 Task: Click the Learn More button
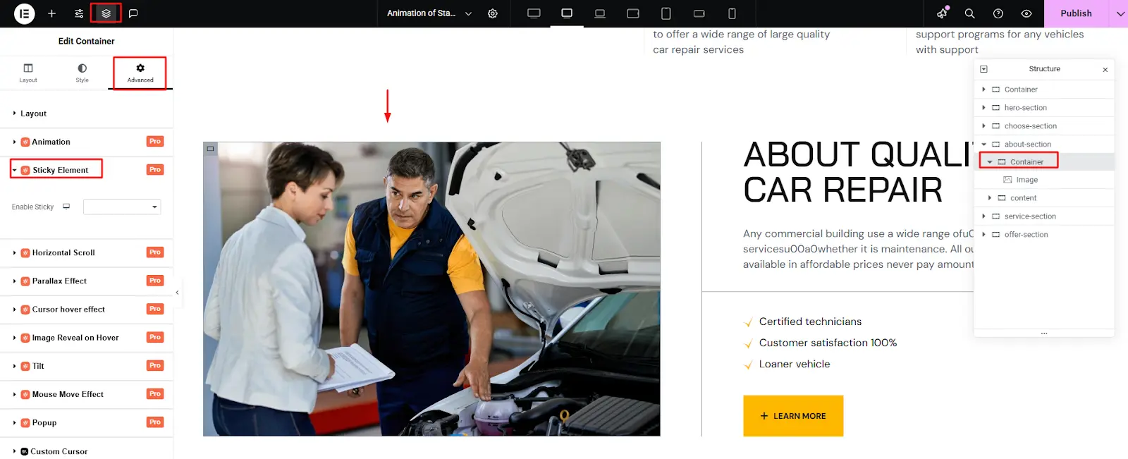[793, 416]
